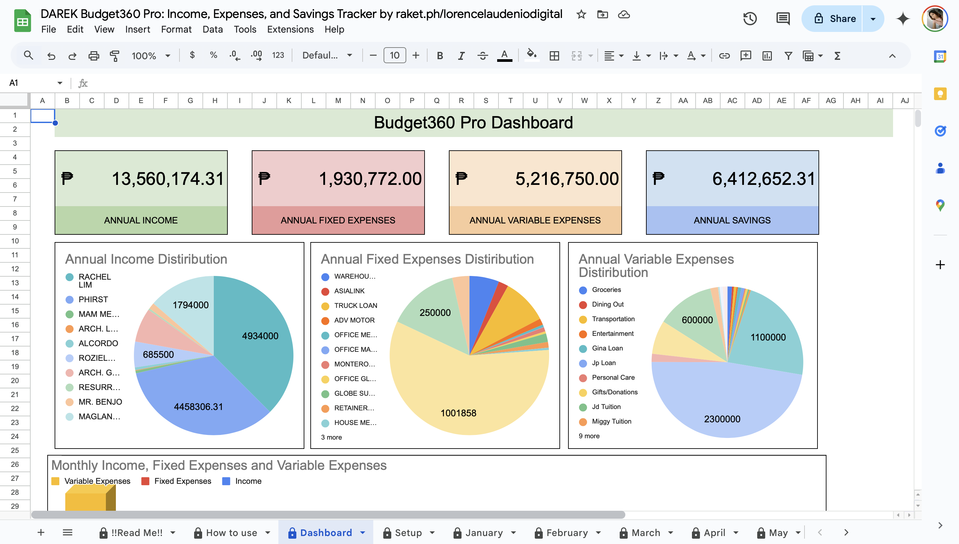The image size is (959, 544).
Task: Toggle bold formatting
Action: (x=440, y=56)
